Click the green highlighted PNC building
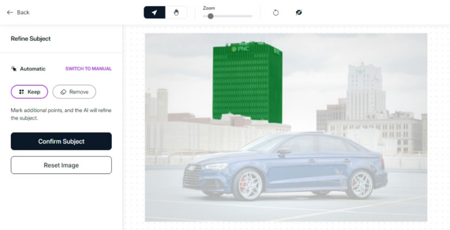Viewport: 450px width, 230px height. click(x=247, y=83)
